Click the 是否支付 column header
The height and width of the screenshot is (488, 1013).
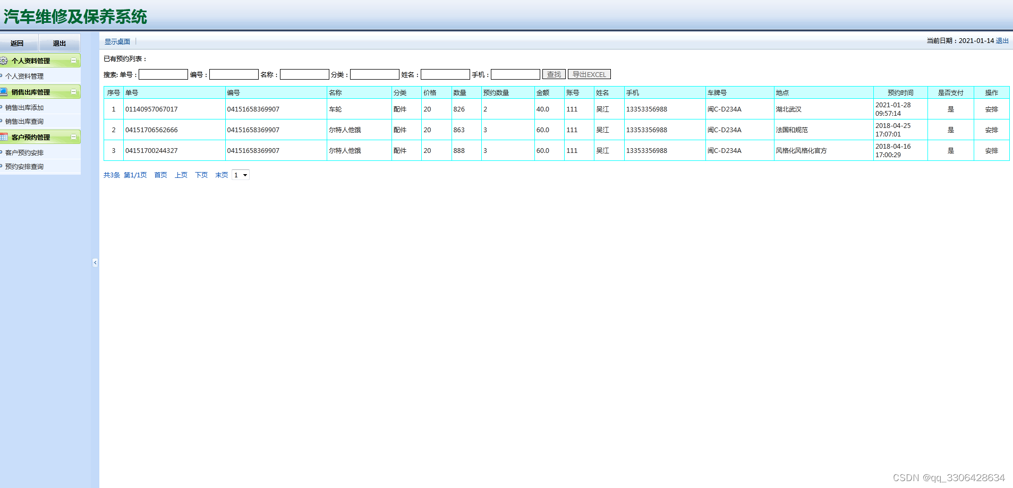(950, 92)
